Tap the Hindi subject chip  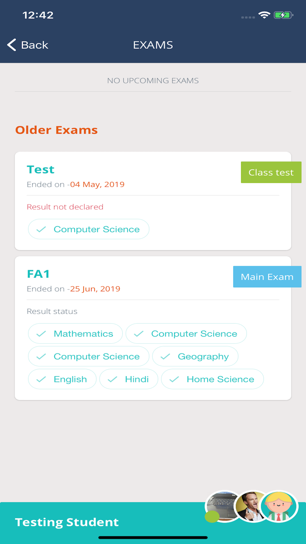[129, 379]
